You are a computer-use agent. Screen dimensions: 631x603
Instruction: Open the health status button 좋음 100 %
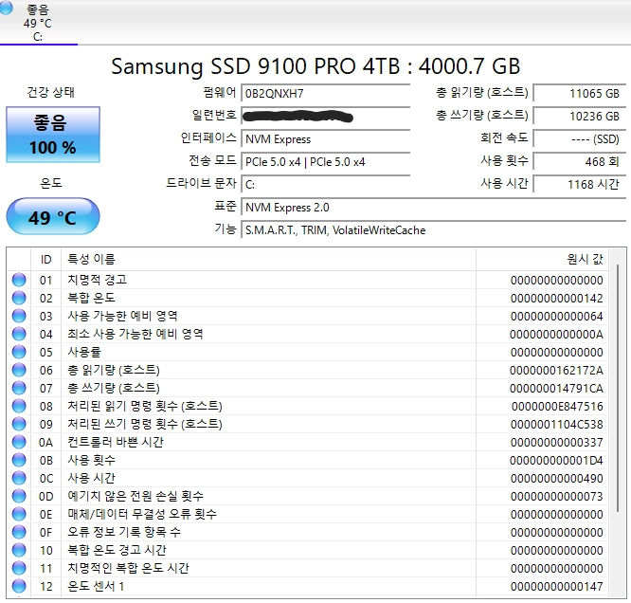[53, 135]
